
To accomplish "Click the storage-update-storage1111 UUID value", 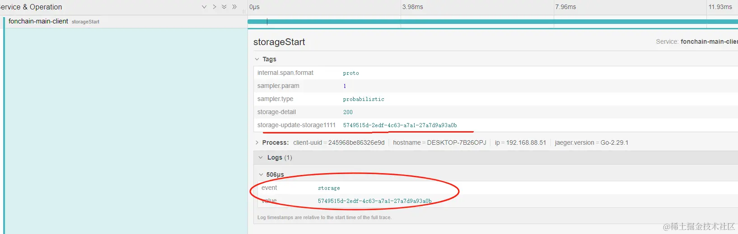I will [x=400, y=125].
